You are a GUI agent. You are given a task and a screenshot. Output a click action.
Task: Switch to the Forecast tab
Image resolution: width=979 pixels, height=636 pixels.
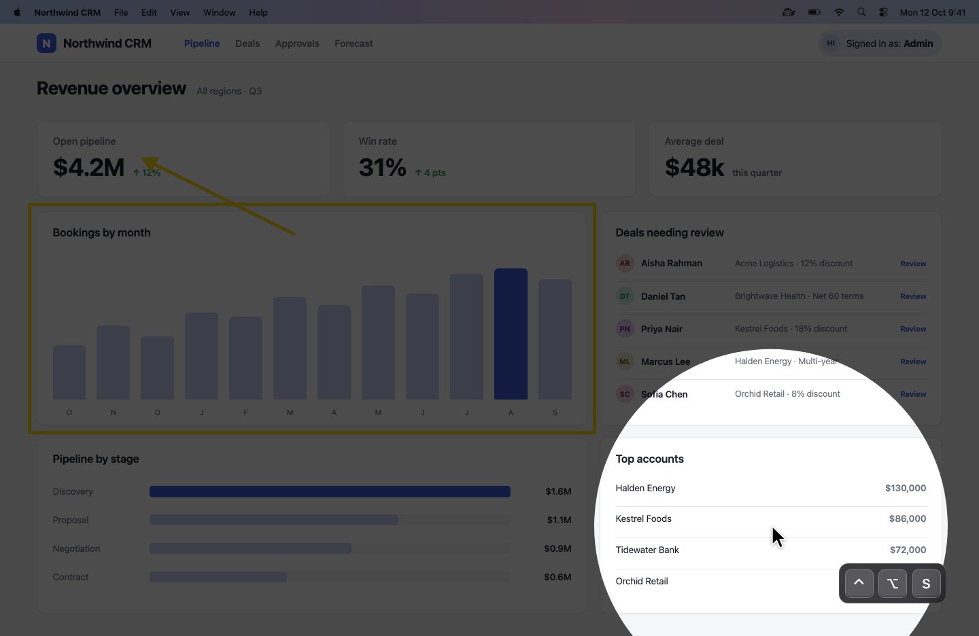354,43
